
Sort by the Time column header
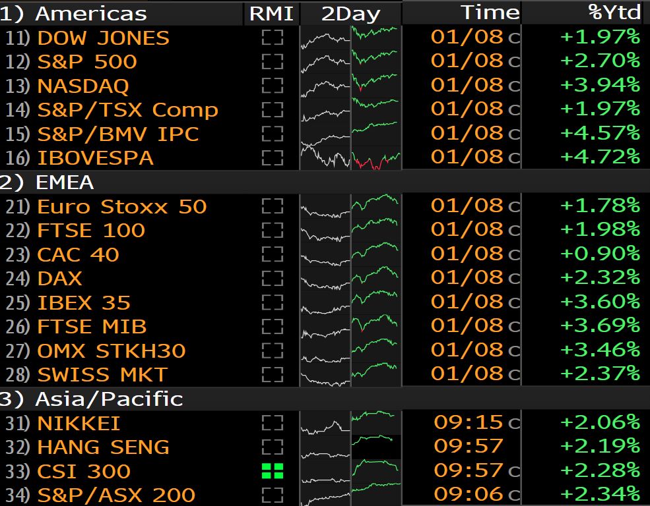pos(490,13)
